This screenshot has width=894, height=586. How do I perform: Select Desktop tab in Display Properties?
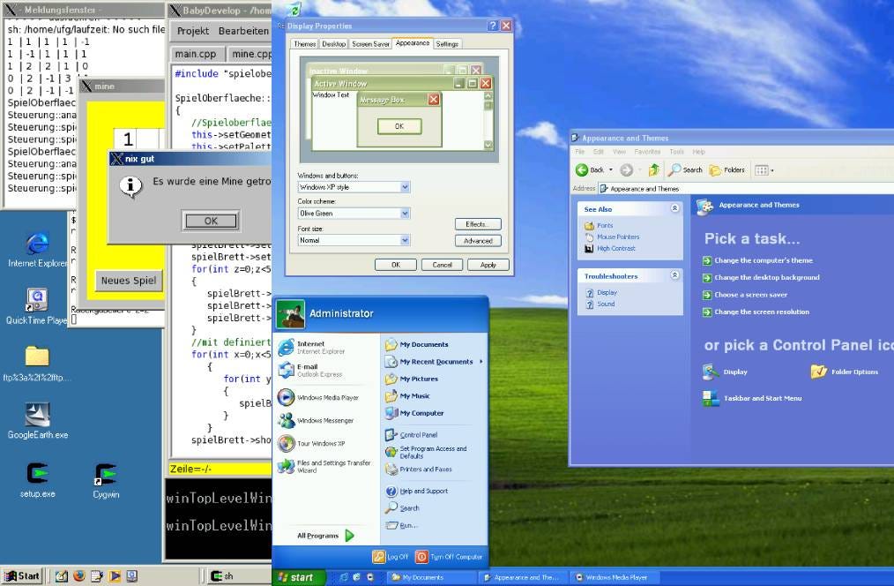tap(333, 44)
